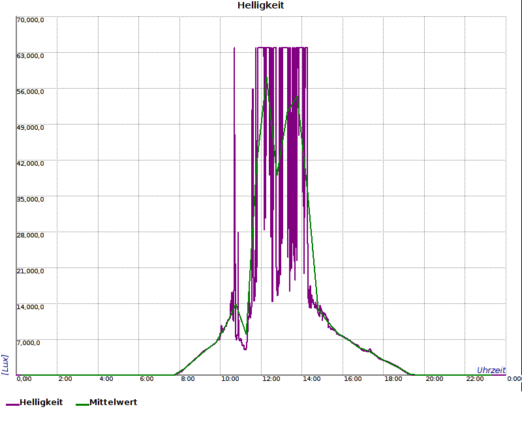Click the 4:00 time tick label
522x424 pixels.
106,379
